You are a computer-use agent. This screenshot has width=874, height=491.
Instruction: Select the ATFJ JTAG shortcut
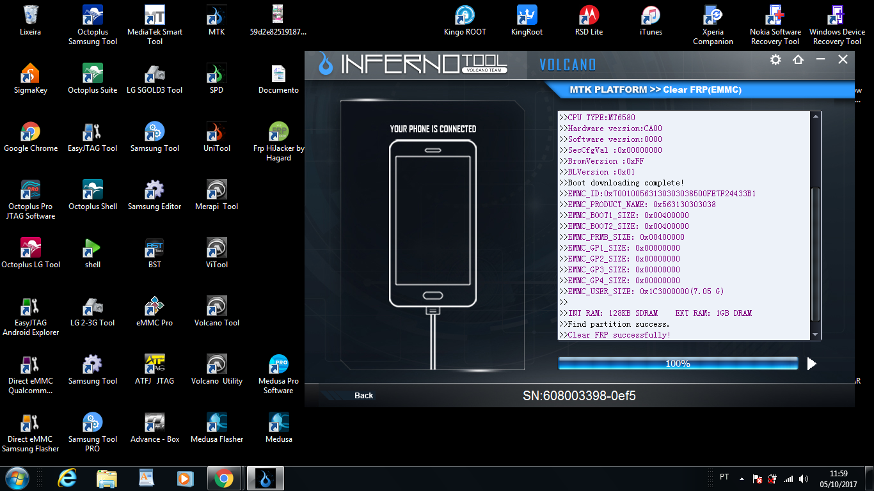pos(155,370)
